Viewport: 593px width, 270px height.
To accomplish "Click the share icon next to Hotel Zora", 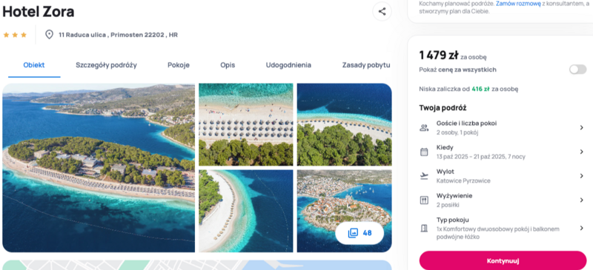I will coord(382,11).
